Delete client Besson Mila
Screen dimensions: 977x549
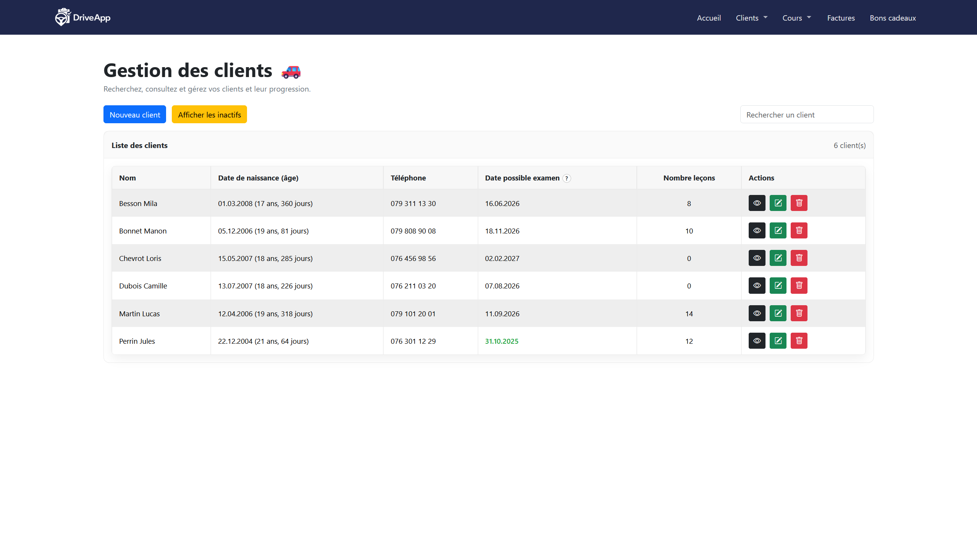799,203
